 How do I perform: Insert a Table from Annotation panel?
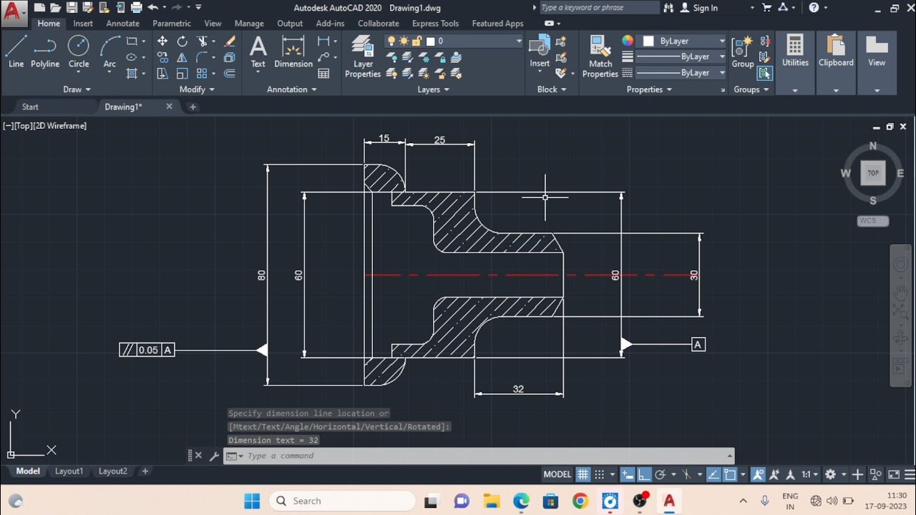323,73
